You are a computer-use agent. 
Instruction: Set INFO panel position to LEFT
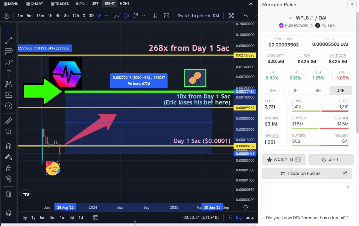95,4
